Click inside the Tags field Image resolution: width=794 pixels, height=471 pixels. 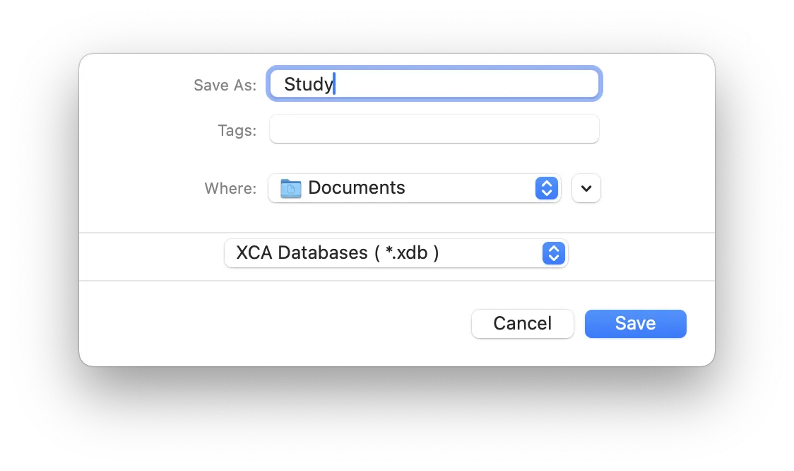tap(434, 129)
